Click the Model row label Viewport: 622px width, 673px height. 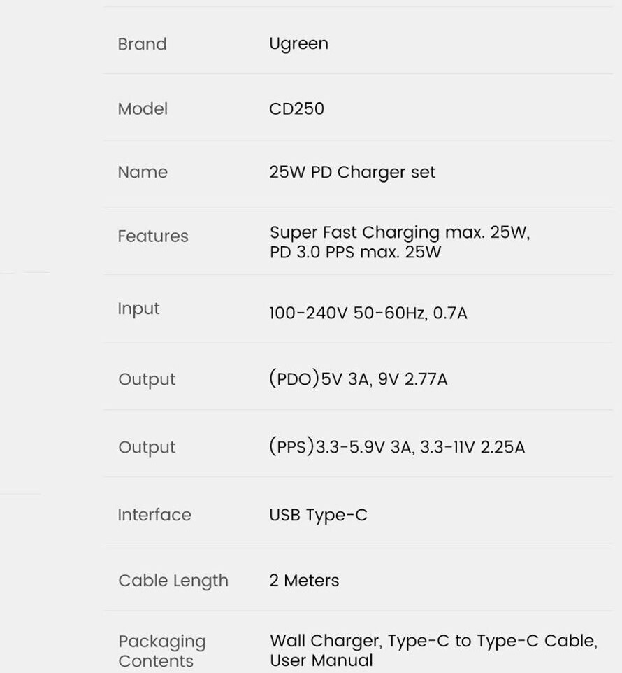(143, 108)
